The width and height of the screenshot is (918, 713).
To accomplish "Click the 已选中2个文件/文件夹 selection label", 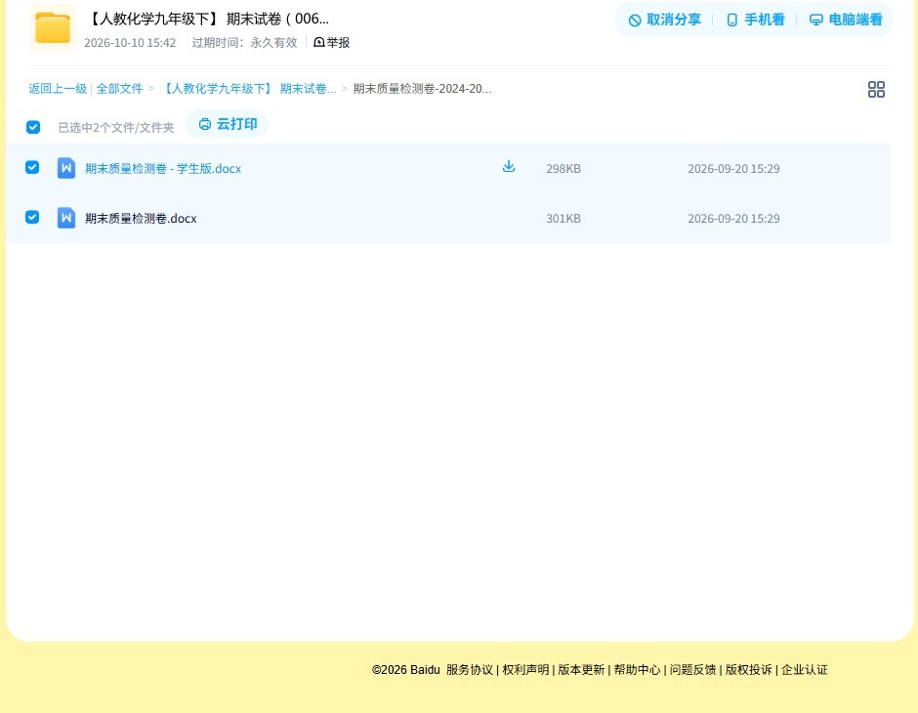I will (116, 128).
